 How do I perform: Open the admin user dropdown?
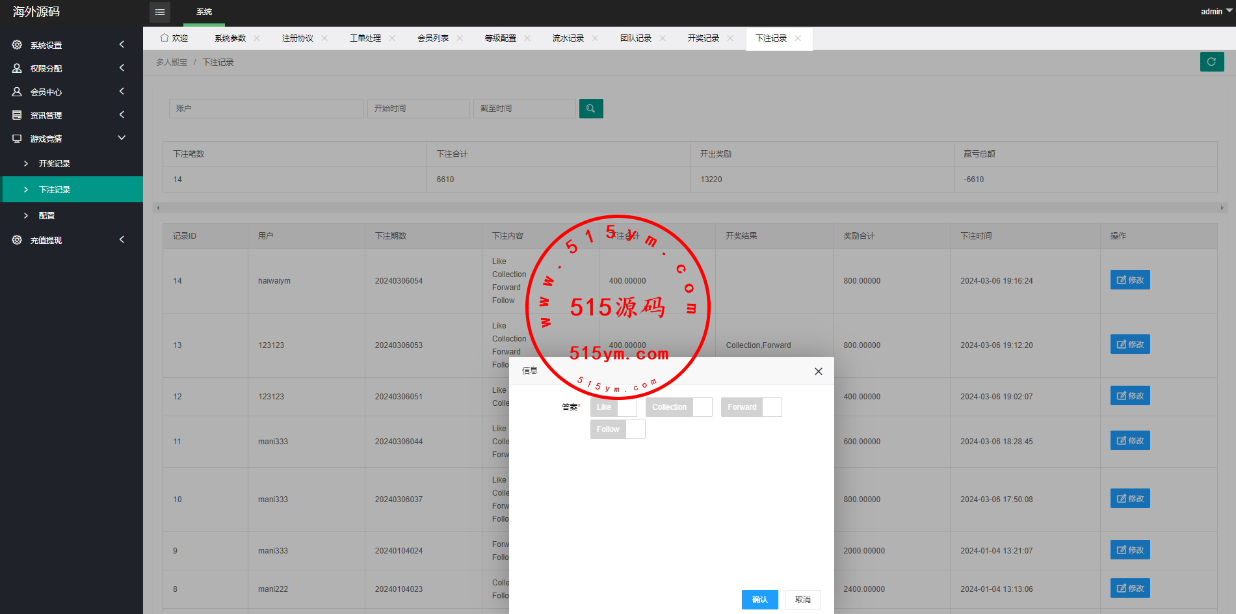pos(1215,12)
